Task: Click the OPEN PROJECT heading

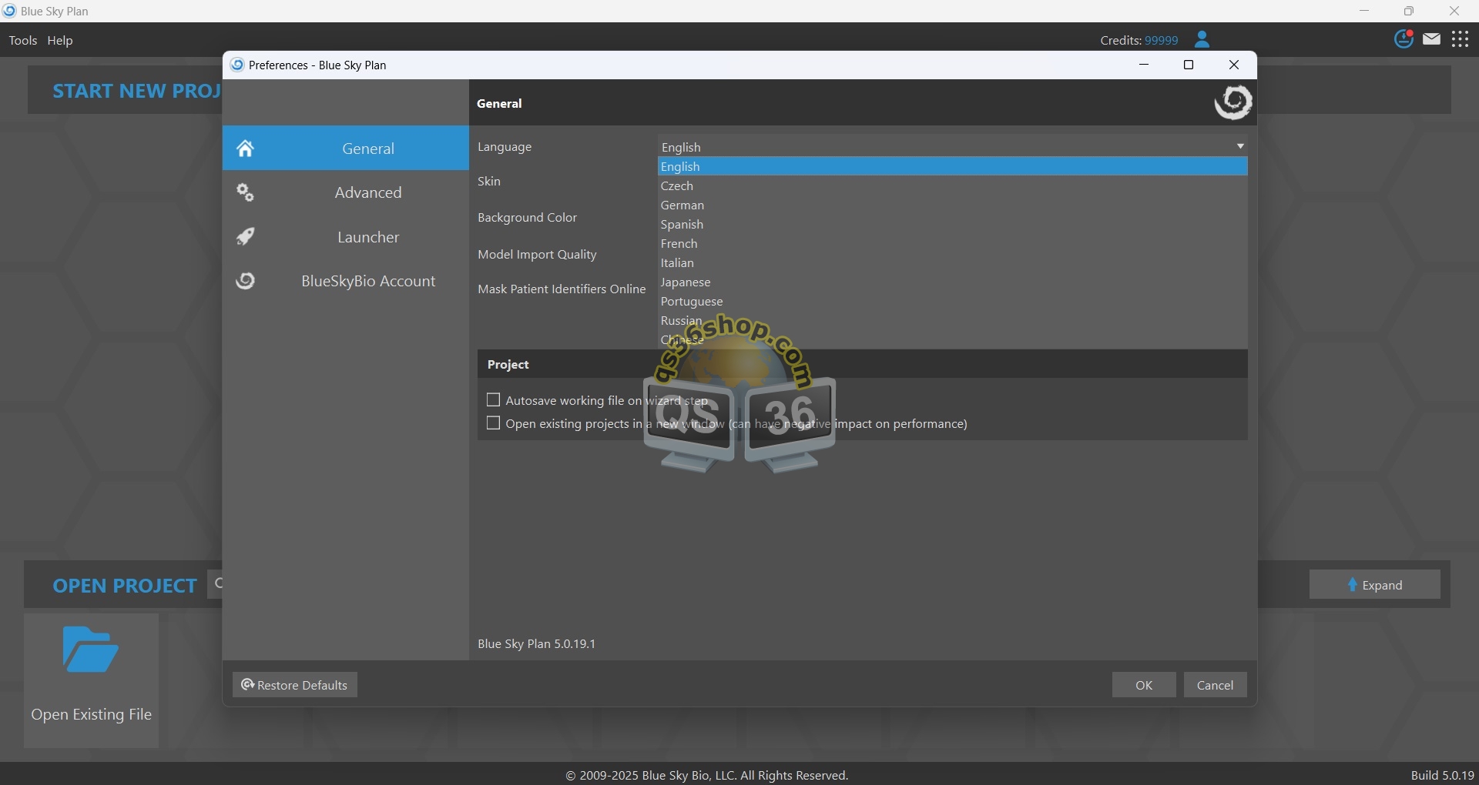Action: click(x=125, y=586)
